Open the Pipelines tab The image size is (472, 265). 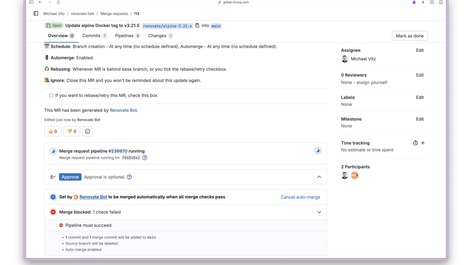click(x=128, y=36)
